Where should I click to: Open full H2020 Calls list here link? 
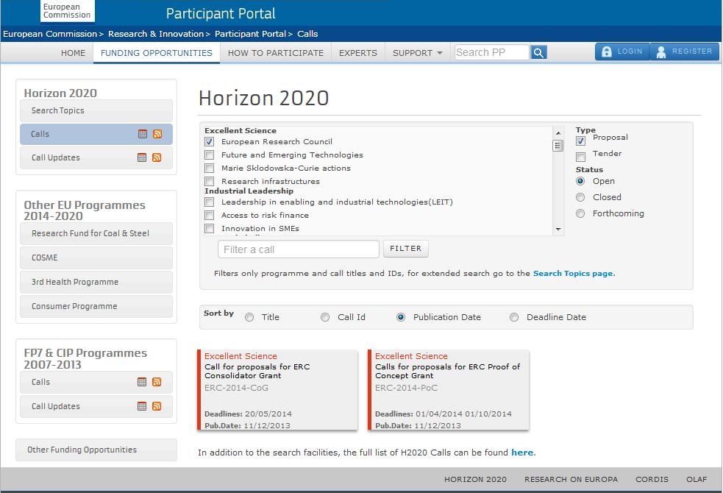click(x=522, y=453)
